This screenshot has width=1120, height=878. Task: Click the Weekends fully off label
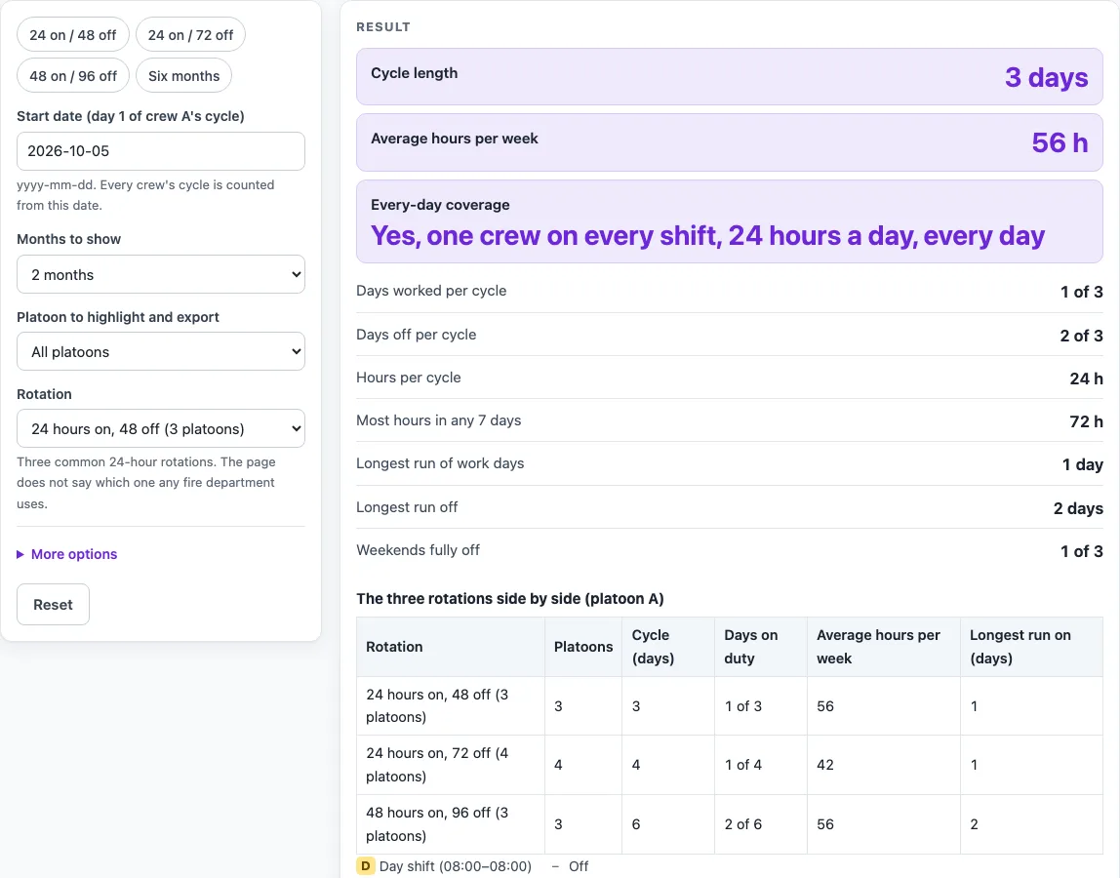click(418, 550)
